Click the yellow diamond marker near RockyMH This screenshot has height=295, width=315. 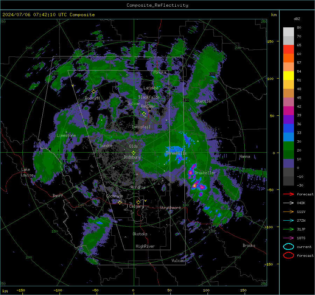point(93,92)
